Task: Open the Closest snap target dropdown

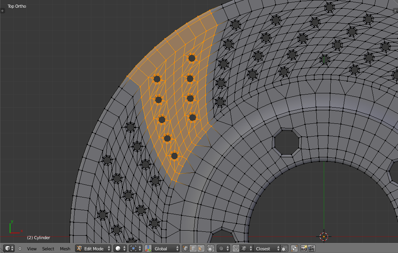Action: coord(266,248)
